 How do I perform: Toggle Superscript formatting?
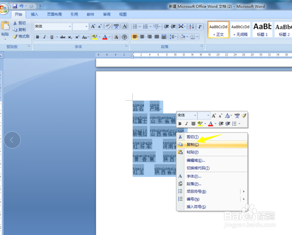(77, 37)
